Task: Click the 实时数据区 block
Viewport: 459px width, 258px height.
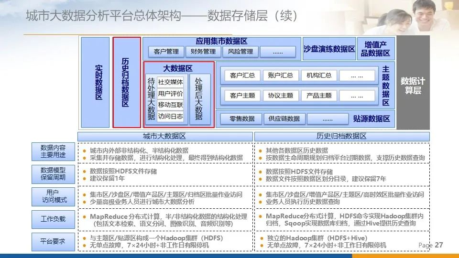Action: tap(95, 82)
